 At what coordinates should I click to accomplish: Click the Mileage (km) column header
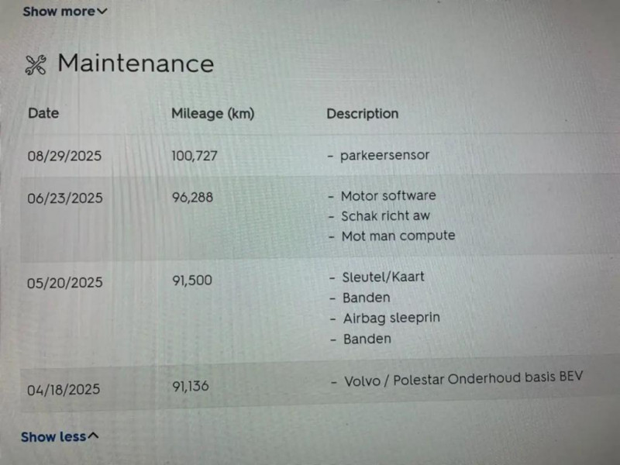[212, 113]
